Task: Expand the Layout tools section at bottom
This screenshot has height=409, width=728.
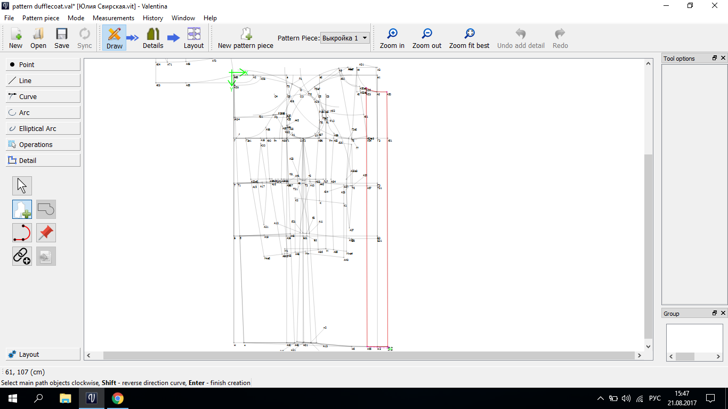Action: click(x=43, y=354)
